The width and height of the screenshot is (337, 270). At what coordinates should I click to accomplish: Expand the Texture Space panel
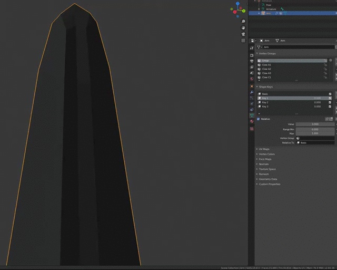257,169
